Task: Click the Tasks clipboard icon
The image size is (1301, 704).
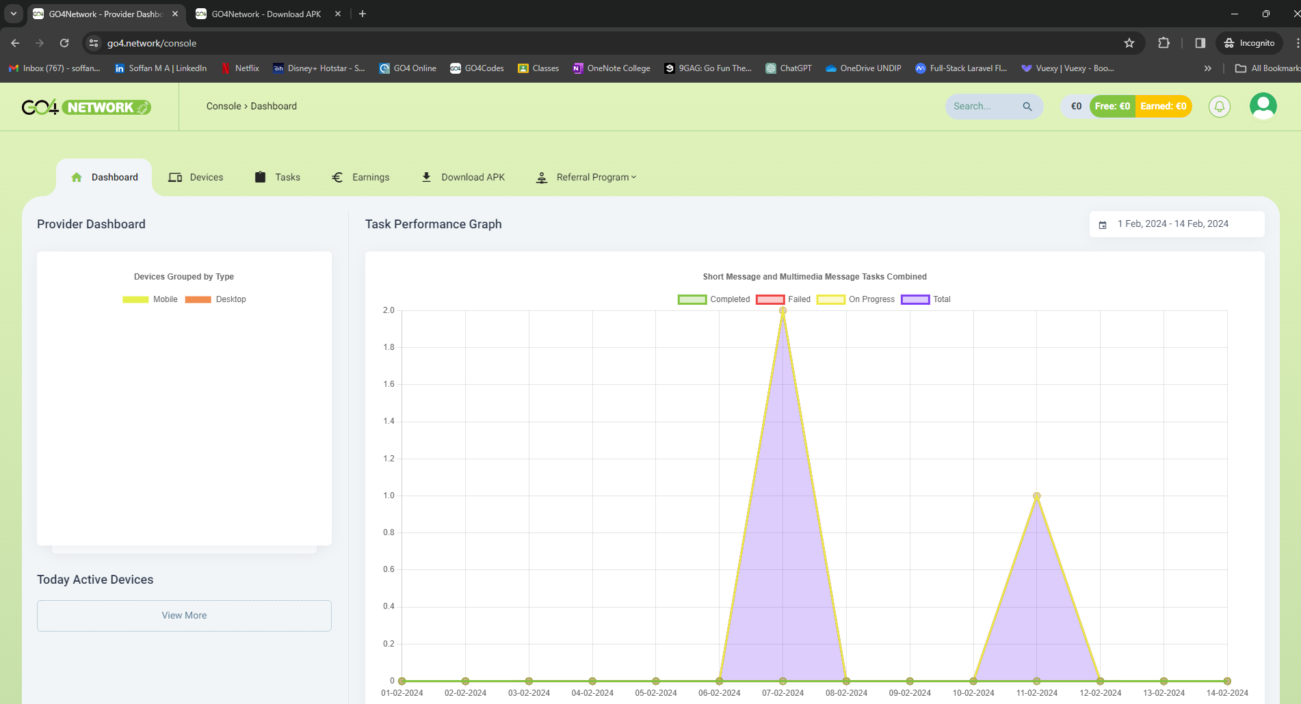Action: tap(260, 177)
